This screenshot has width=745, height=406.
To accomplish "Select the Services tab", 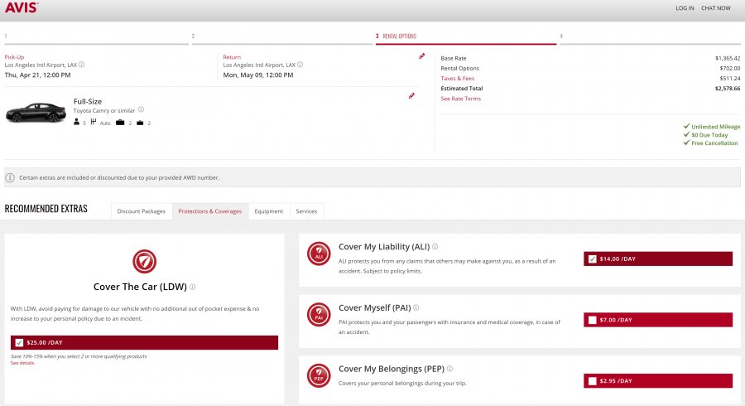I will click(x=306, y=211).
